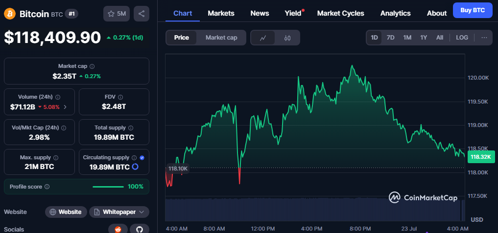Click the Circulating supply info icon
The image size is (498, 233).
pos(134,158)
